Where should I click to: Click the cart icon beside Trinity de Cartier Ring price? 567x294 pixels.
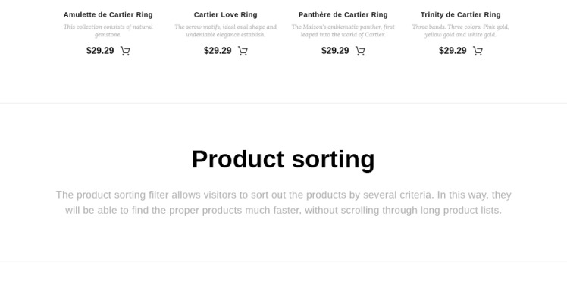coord(478,51)
